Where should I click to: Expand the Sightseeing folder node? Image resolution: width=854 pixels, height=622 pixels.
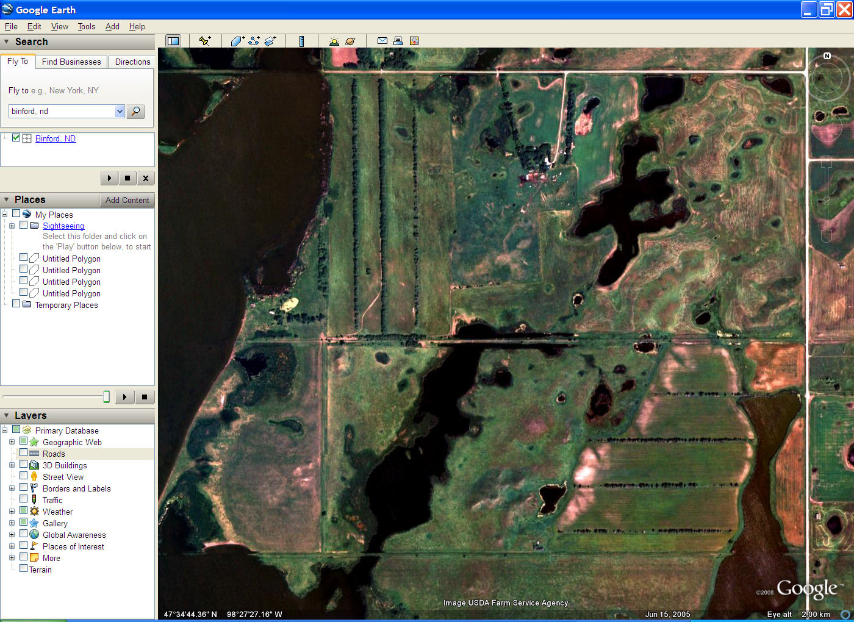pyautogui.click(x=12, y=226)
